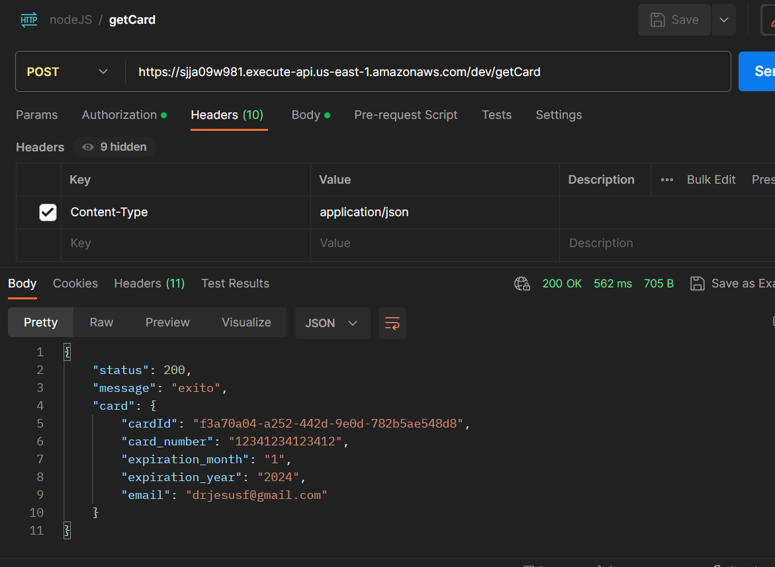Open the network response information globe icon
The image size is (775, 567).
(522, 283)
